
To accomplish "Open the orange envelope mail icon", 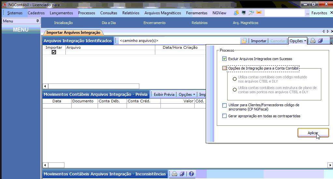I will tap(259, 13).
